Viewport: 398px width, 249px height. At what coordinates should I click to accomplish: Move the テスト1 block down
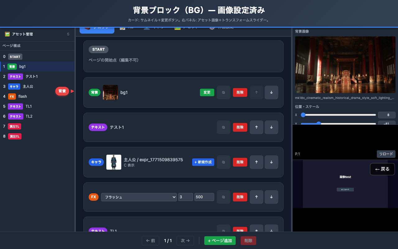271,127
